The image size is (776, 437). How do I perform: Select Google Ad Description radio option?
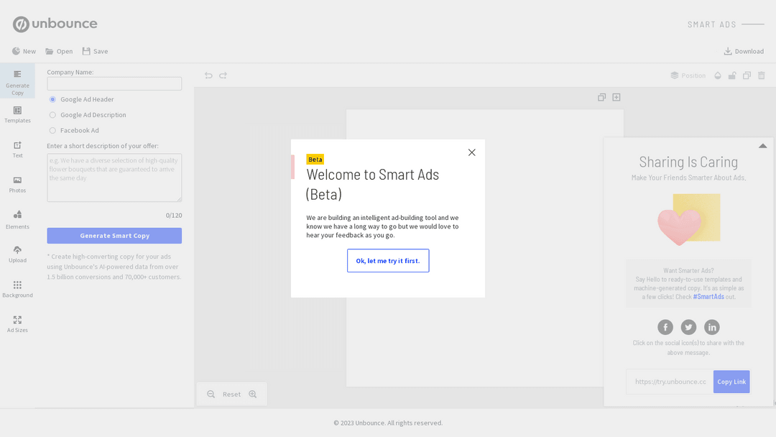[52, 115]
